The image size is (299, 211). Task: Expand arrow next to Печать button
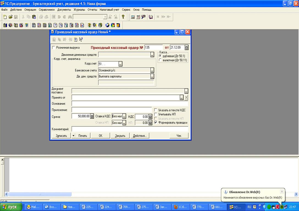point(73,136)
